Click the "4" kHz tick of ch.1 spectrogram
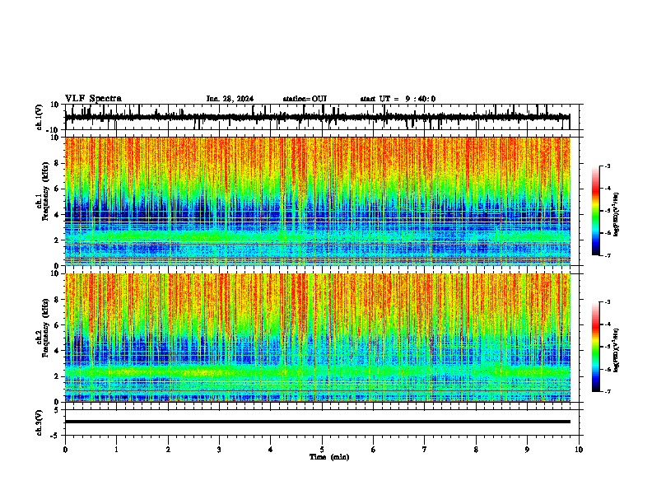Viewport: 652px width, 504px height. (x=57, y=215)
